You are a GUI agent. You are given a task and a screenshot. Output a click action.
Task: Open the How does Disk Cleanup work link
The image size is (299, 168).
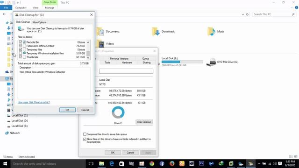point(34,102)
